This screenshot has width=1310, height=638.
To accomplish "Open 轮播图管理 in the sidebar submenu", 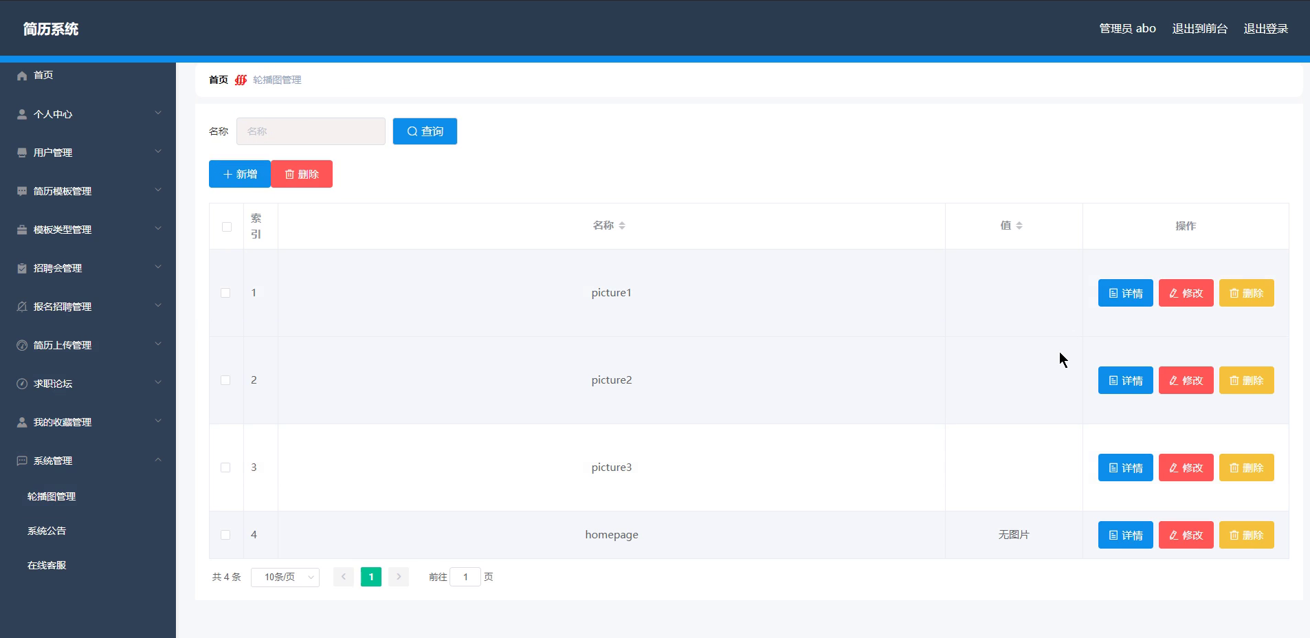I will click(x=52, y=496).
